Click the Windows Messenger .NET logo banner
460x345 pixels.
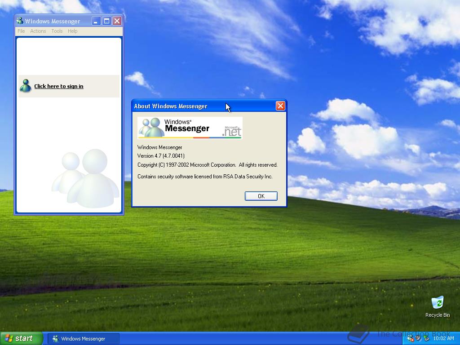click(x=190, y=128)
